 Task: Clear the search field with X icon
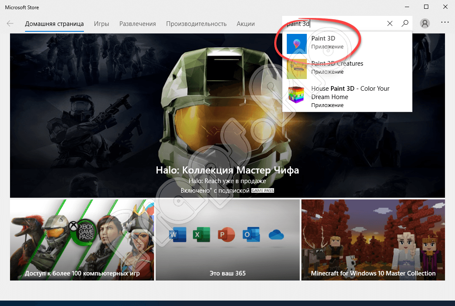[x=390, y=23]
